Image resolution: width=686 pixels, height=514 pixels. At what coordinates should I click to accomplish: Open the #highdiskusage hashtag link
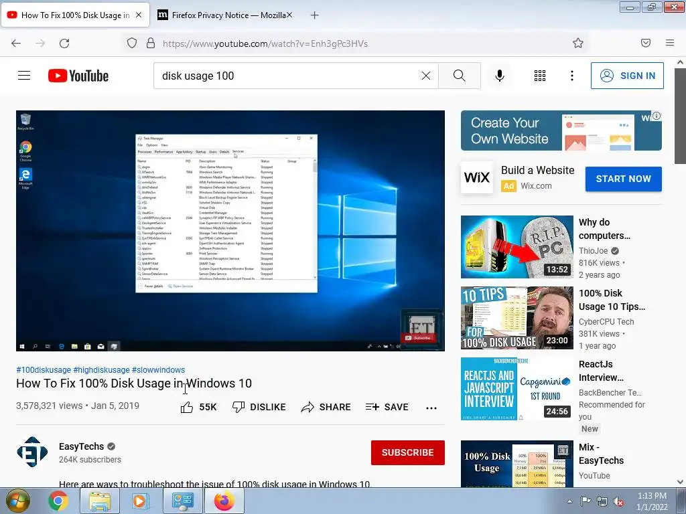tap(101, 369)
